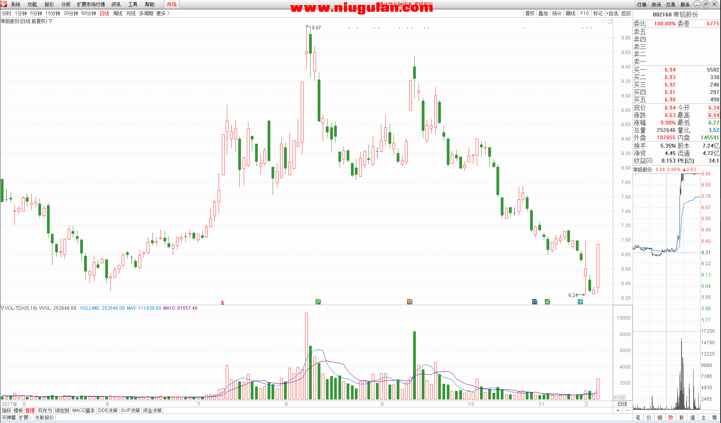Open the 帮助 menu
Image resolution: width=721 pixels, height=423 pixels.
150,4
